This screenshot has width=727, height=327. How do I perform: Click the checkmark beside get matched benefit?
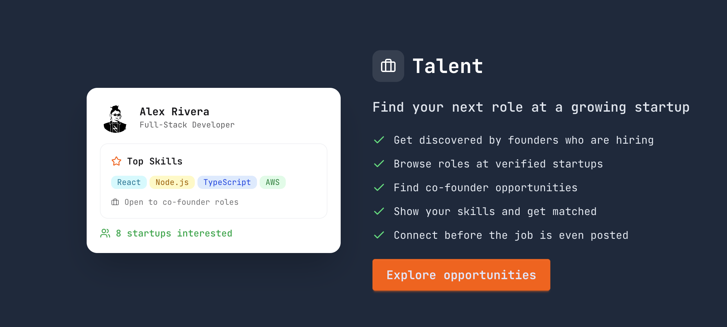379,211
